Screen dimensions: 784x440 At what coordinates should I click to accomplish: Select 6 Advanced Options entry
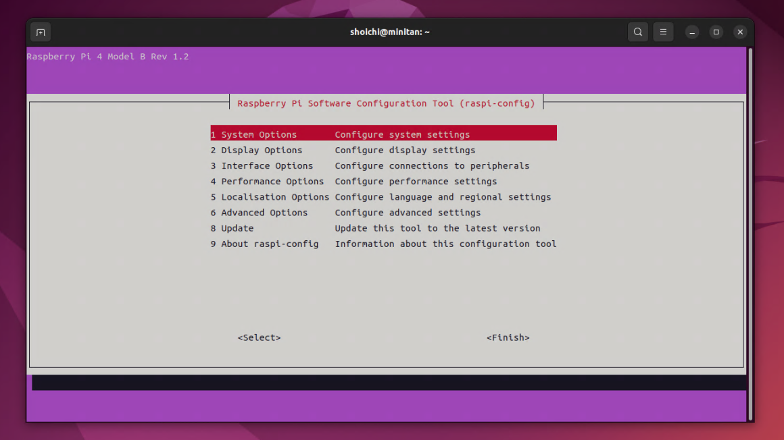[383, 213]
